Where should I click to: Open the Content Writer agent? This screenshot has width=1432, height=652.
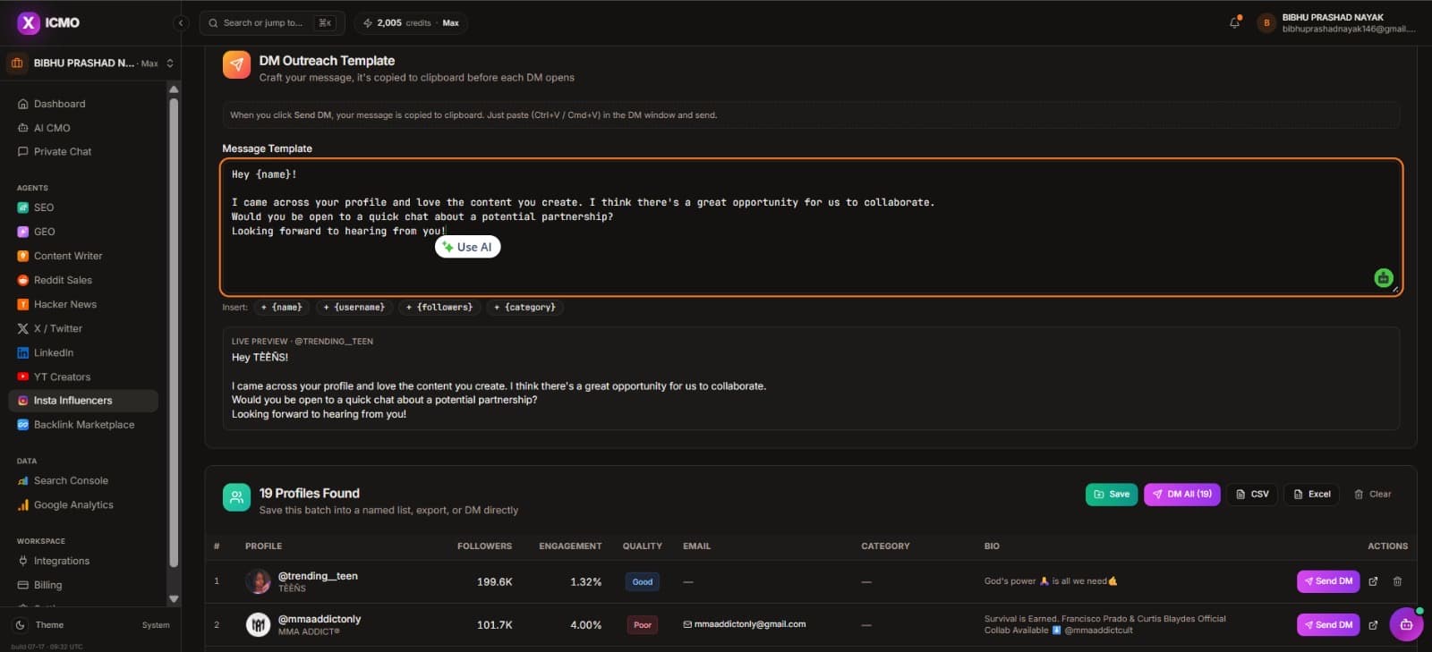click(68, 256)
